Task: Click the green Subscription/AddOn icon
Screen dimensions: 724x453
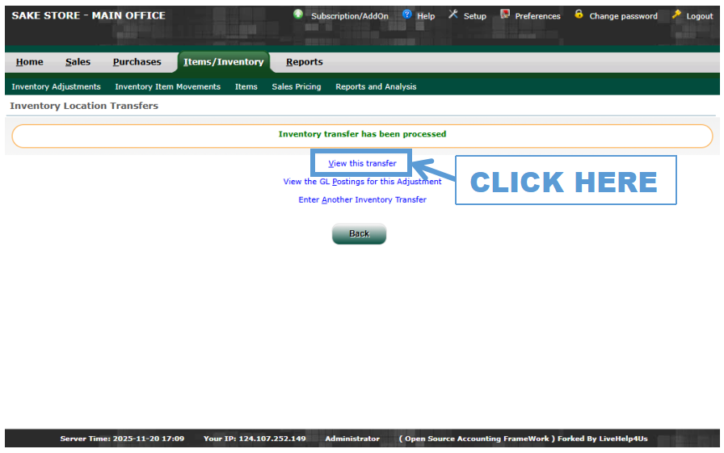Action: [298, 15]
